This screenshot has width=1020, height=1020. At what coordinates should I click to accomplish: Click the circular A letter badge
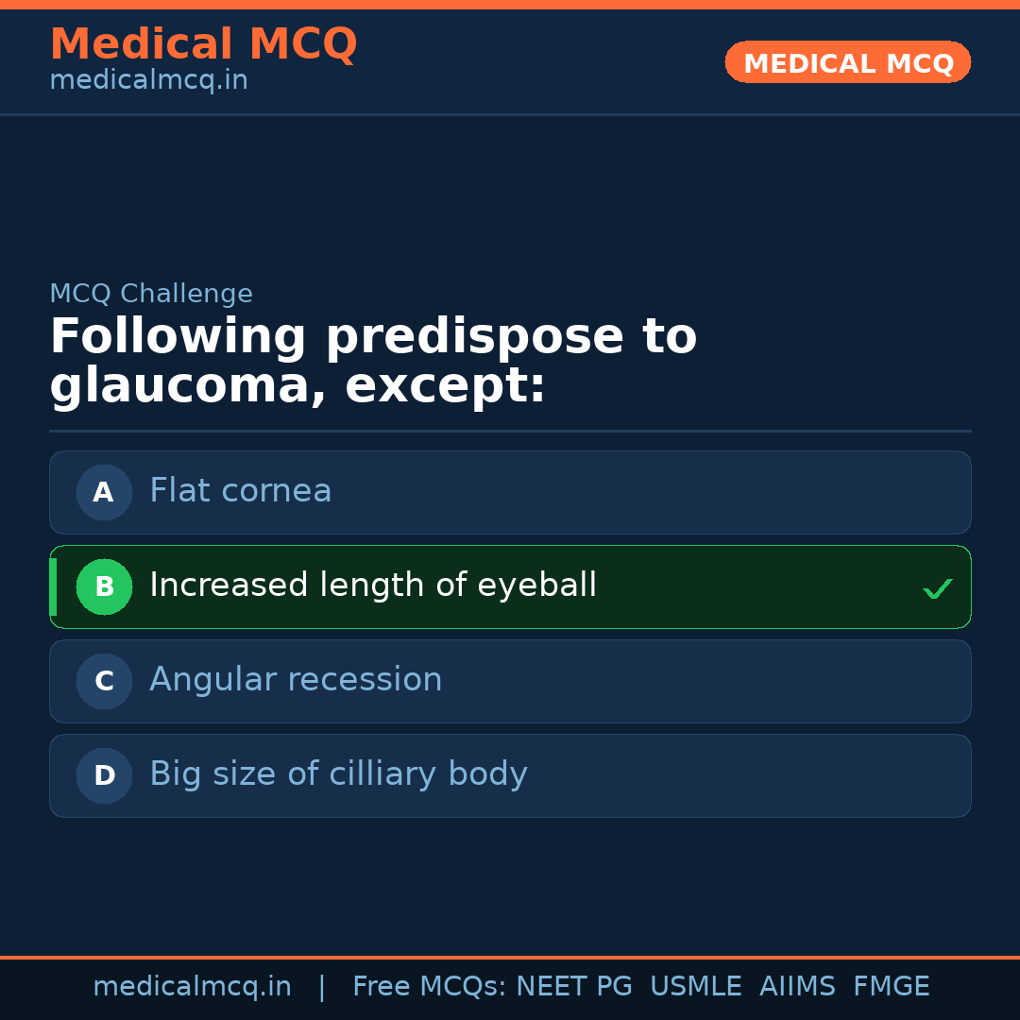coord(104,492)
